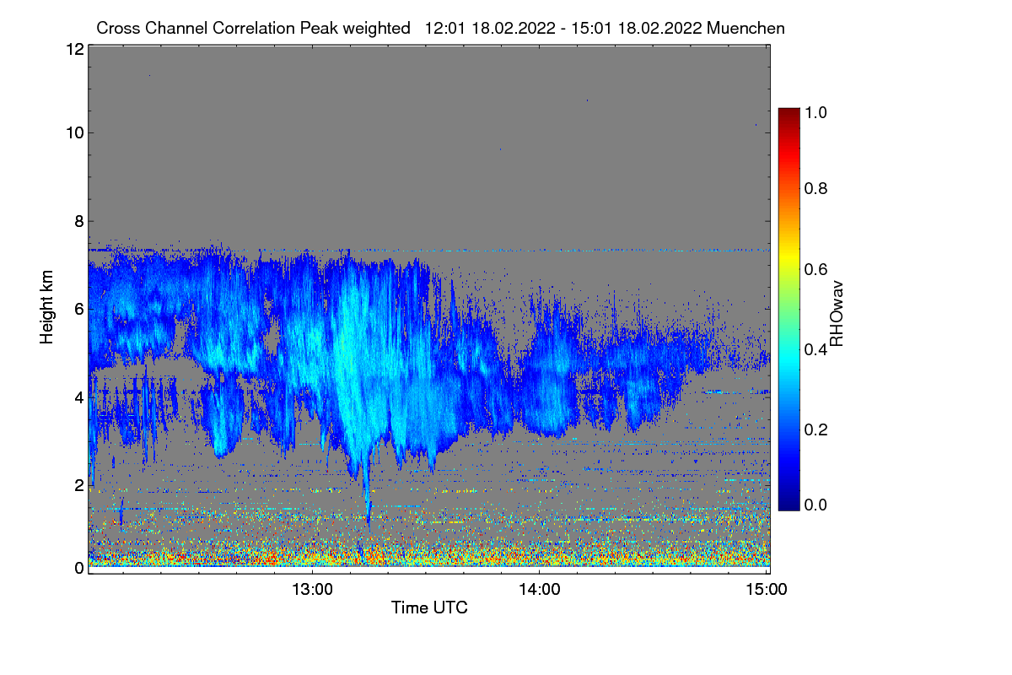Click the 12 height axis label
Screen dimensions: 1012x675
pyautogui.click(x=73, y=49)
